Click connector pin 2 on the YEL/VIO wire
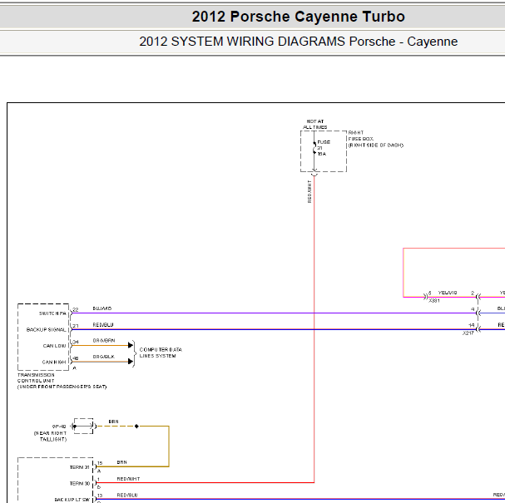This screenshot has width=505, height=503. click(x=473, y=293)
